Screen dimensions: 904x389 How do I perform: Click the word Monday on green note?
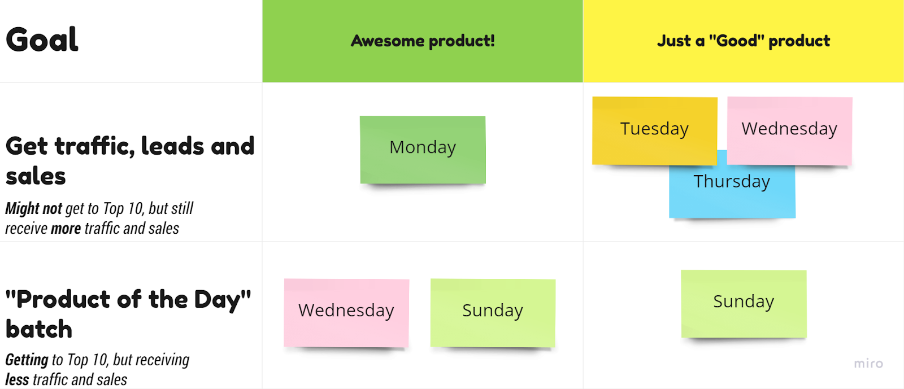pyautogui.click(x=423, y=147)
